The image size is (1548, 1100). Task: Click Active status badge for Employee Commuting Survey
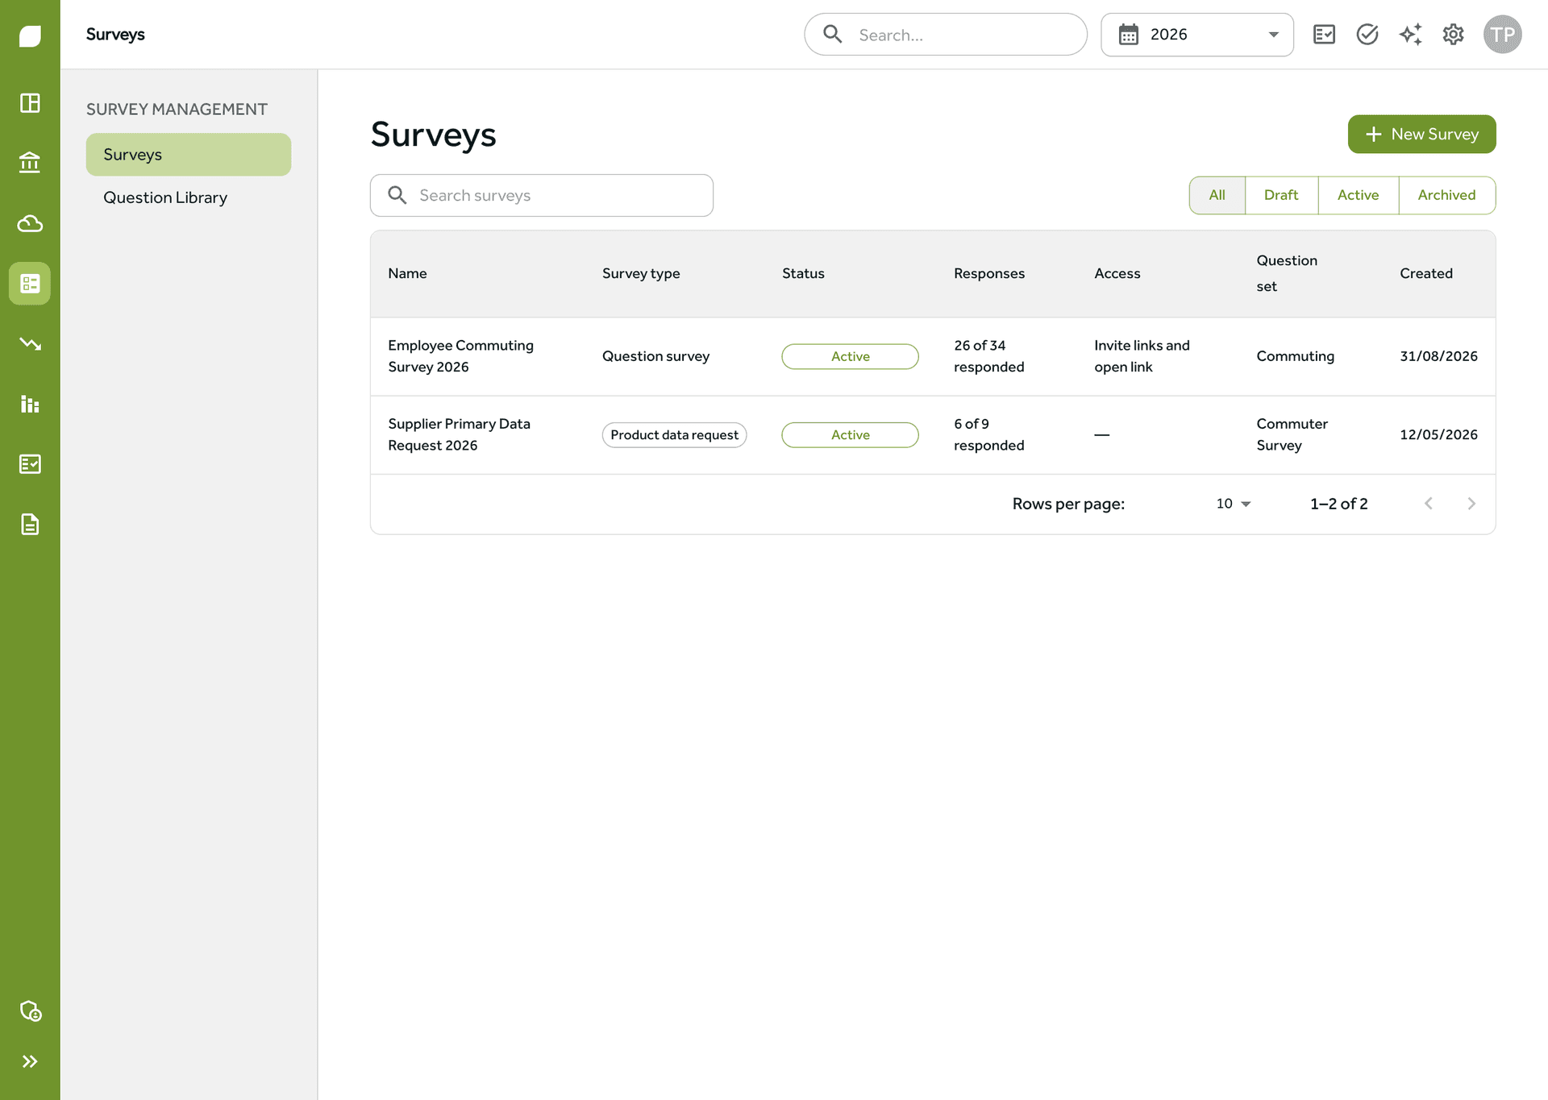click(x=850, y=356)
